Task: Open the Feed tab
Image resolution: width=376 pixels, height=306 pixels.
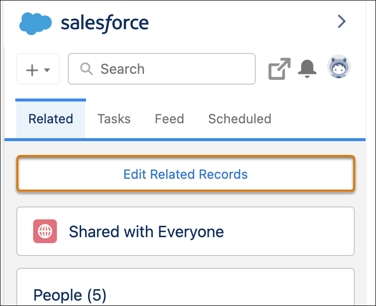Action: tap(169, 119)
